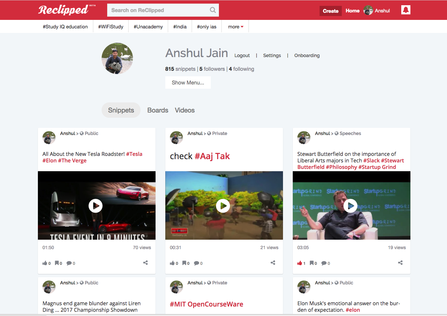The image size is (447, 316).
Task: Open the #Elon hashtag on Tesla card
Action: coord(50,160)
